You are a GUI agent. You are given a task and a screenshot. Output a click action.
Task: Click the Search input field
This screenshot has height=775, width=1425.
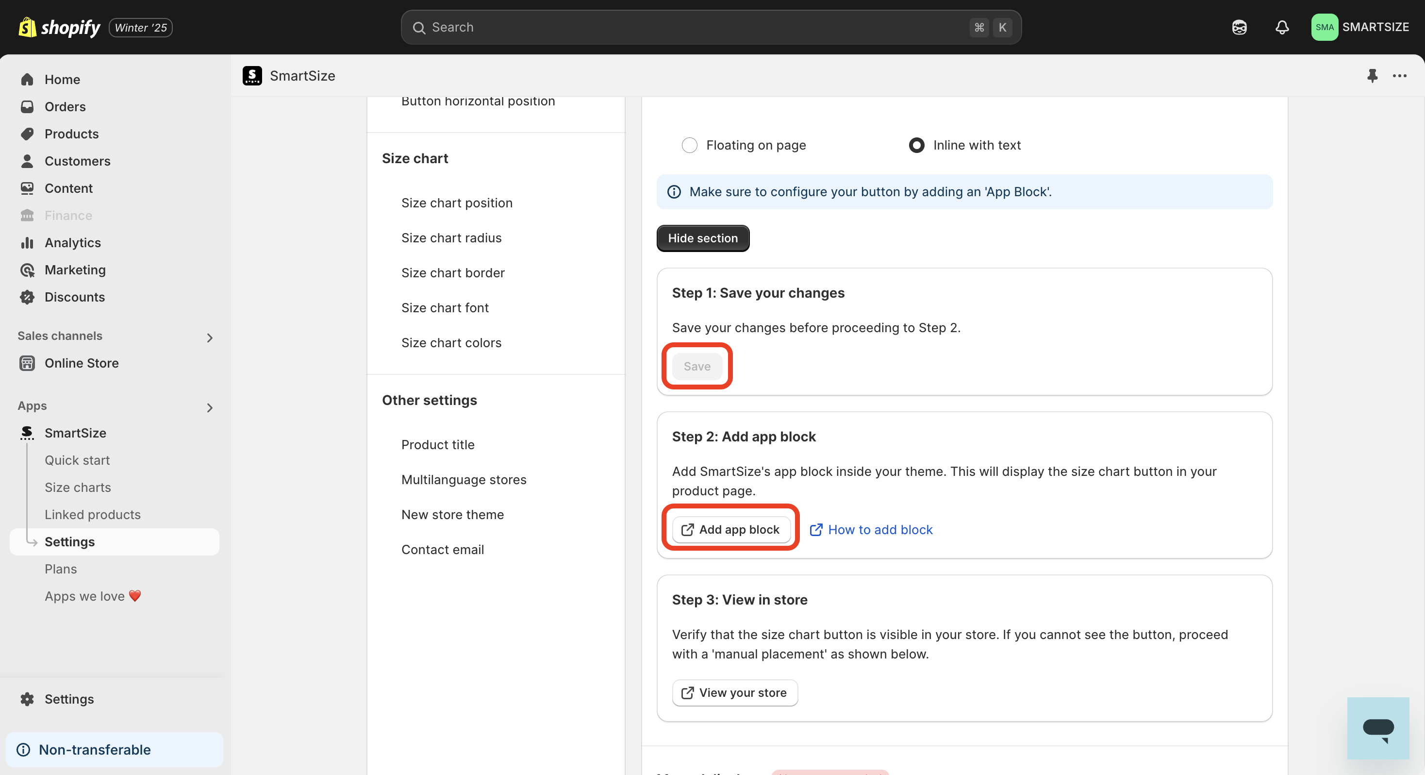pos(711,27)
